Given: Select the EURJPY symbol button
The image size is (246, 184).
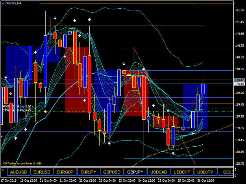Looking at the screenshot, I should [89, 172].
